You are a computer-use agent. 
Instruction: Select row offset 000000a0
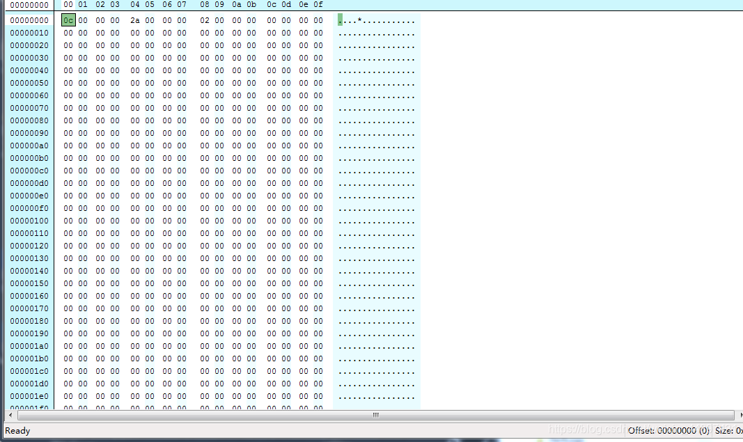(29, 146)
